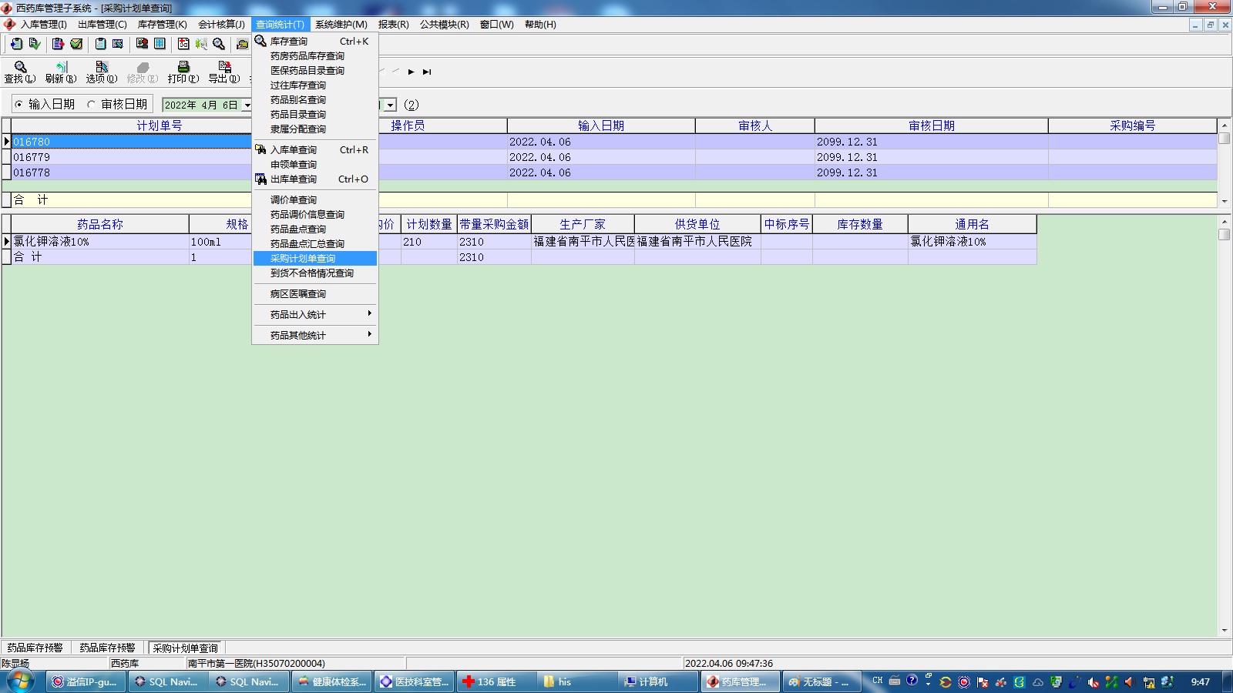Click the plain clipboard toolbar icon
Image resolution: width=1233 pixels, height=693 pixels.
tap(100, 44)
